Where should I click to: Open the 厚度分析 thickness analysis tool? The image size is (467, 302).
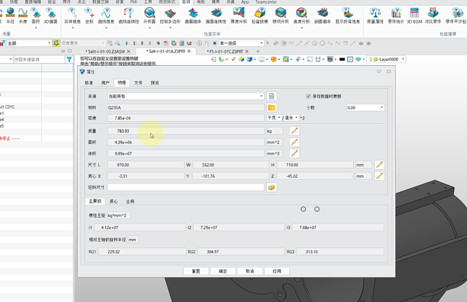(239, 15)
